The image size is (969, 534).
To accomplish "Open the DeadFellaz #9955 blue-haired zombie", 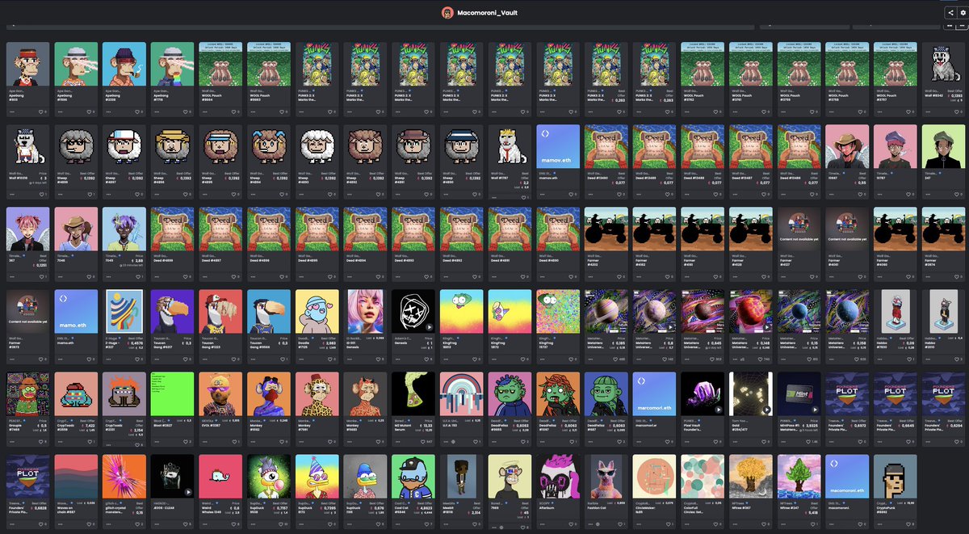I will [x=510, y=393].
